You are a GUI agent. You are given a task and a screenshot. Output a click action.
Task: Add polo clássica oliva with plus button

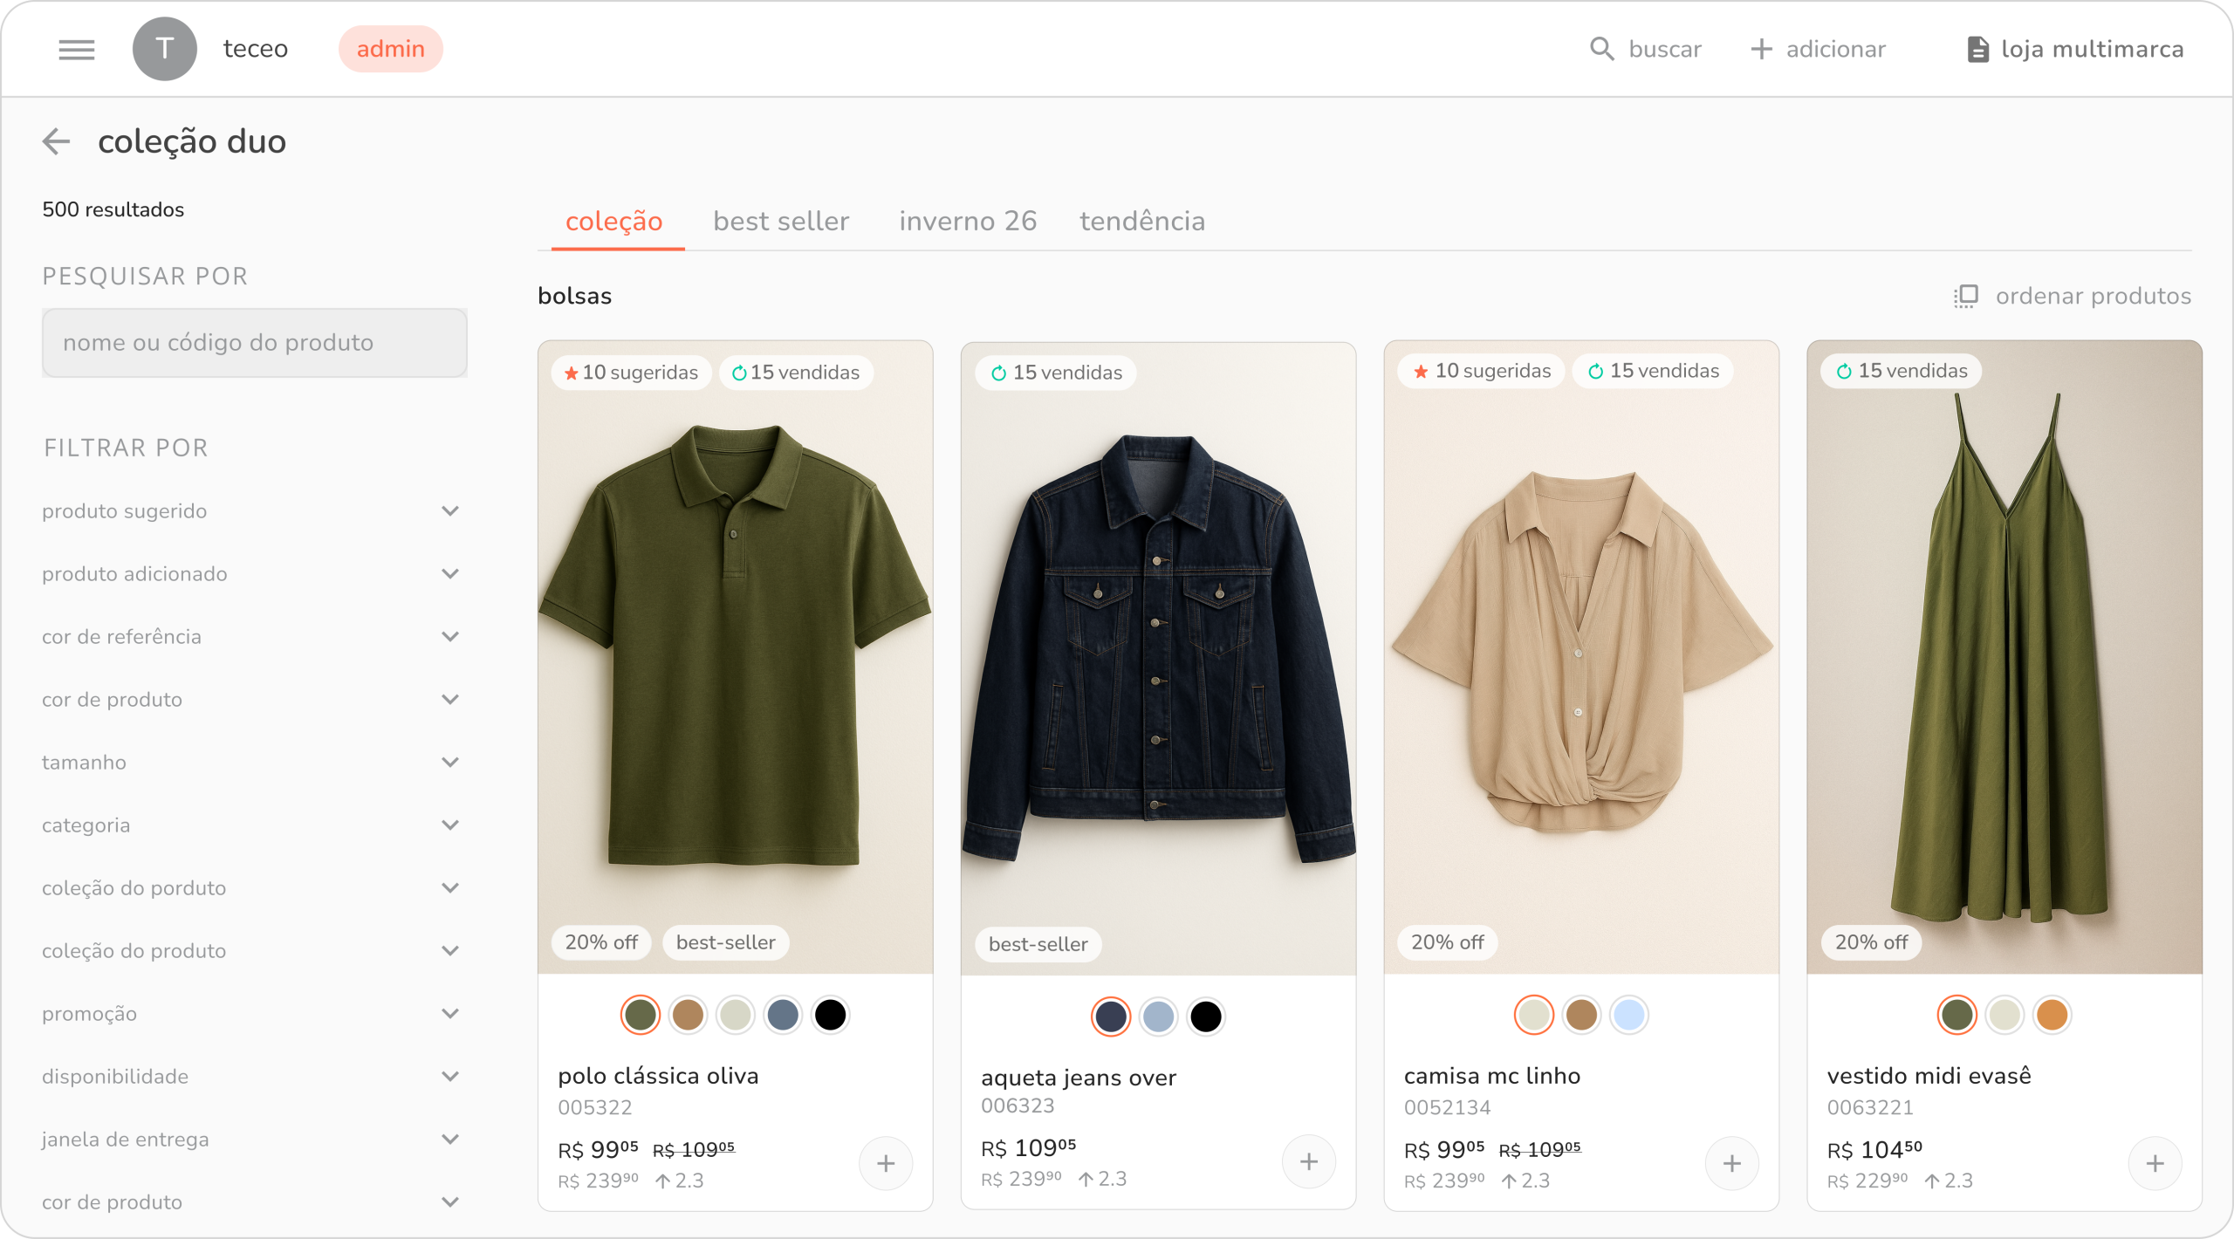[x=886, y=1163]
